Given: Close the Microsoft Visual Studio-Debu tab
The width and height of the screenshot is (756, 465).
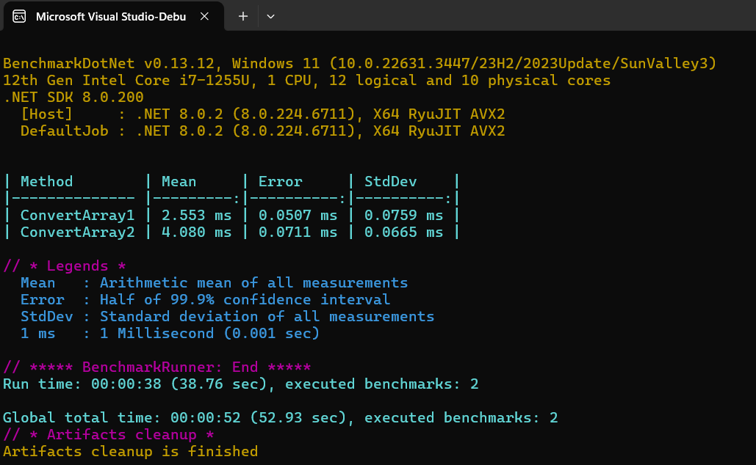Looking at the screenshot, I should tap(204, 16).
